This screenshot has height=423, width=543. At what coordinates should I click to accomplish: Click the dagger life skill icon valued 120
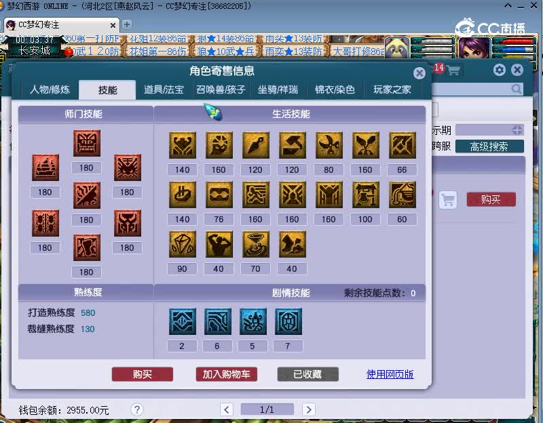point(256,145)
